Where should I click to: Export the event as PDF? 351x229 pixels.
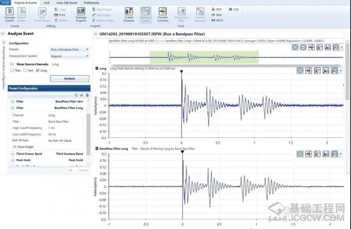pyautogui.click(x=216, y=9)
